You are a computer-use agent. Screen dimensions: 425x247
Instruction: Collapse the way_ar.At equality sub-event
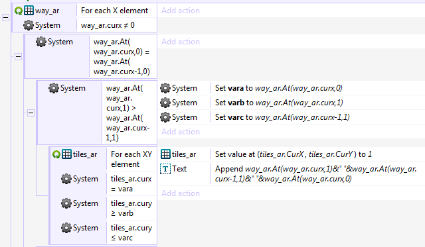(18, 57)
